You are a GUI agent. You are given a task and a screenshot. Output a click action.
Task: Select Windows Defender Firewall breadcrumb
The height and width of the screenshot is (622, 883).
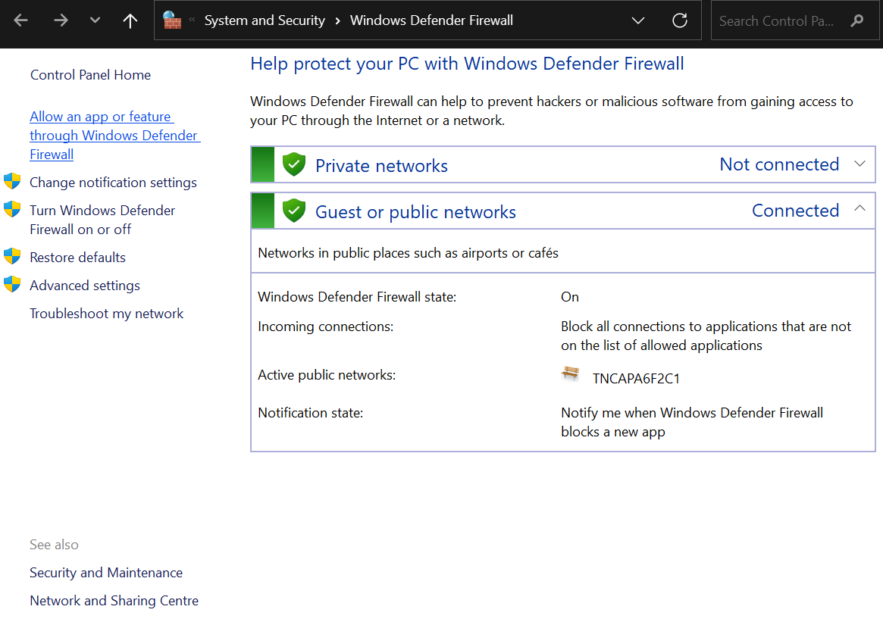(x=431, y=20)
